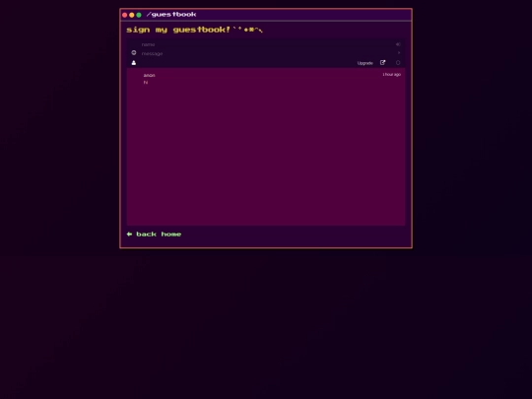Click the Upgrade link
This screenshot has width=532, height=399.
tap(366, 63)
